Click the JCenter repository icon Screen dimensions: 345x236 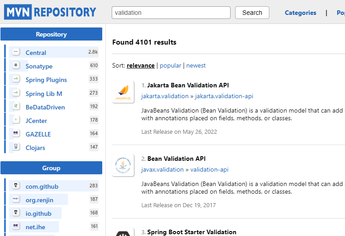[x=16, y=120]
